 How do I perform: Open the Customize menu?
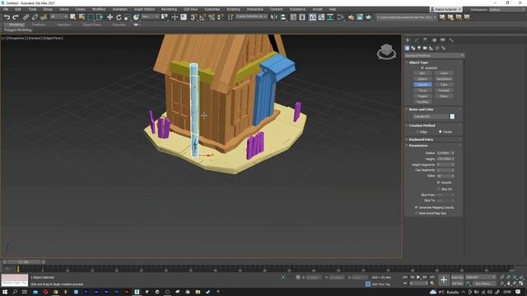[212, 9]
